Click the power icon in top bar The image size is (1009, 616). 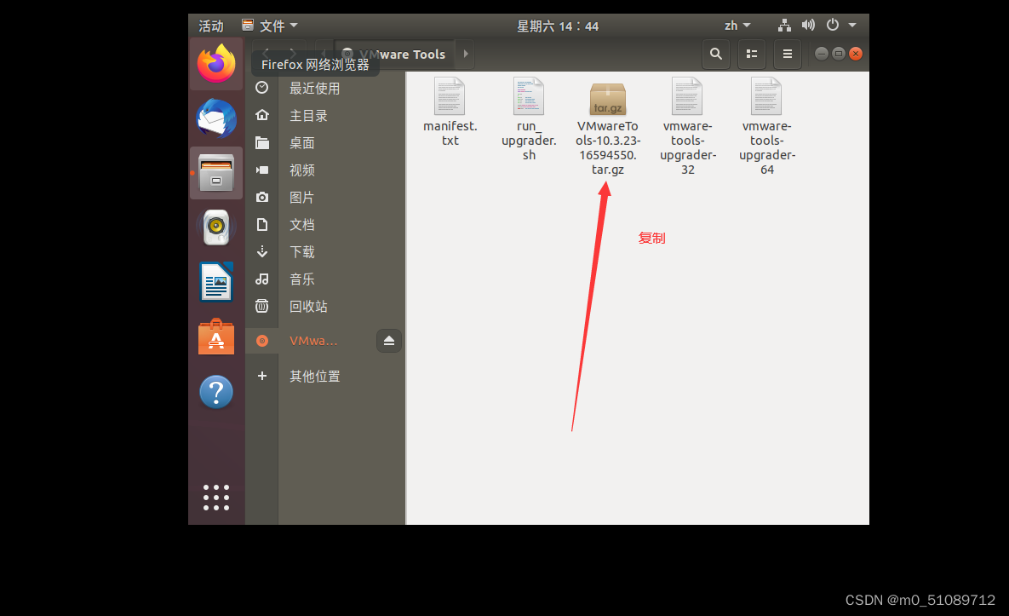[833, 25]
